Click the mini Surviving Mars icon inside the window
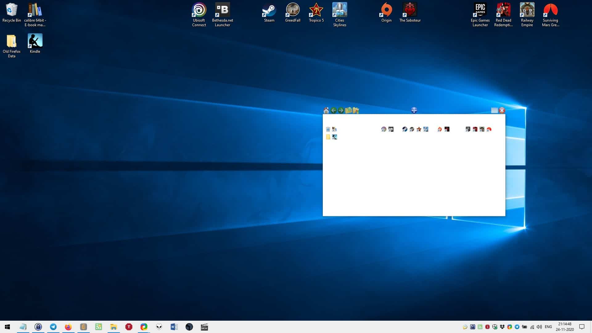Screen dimensions: 592x333 [x=489, y=129]
